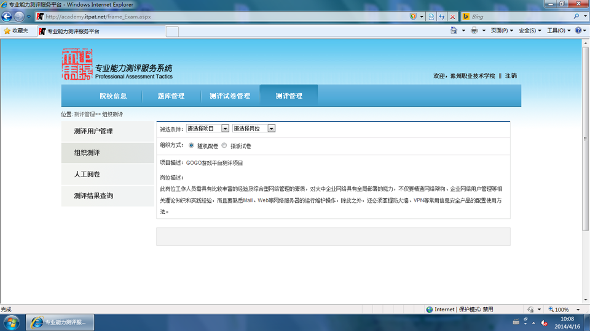Screen dimensions: 590x331
Task: Expand the 请选择岗位 dropdown
Action: [254, 128]
